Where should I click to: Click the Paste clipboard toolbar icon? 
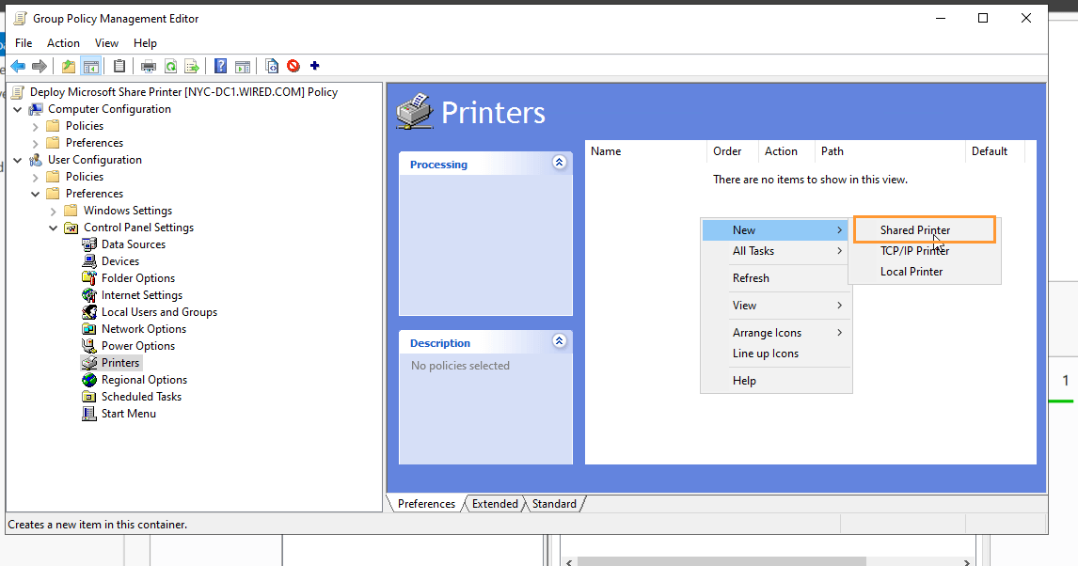tap(119, 66)
